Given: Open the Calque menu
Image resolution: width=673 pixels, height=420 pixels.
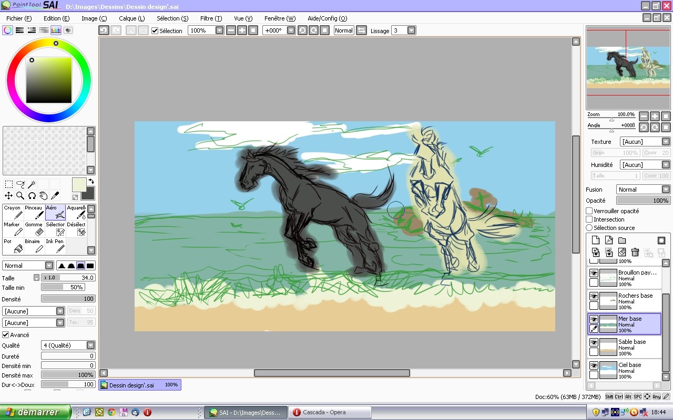Looking at the screenshot, I should click(x=131, y=18).
